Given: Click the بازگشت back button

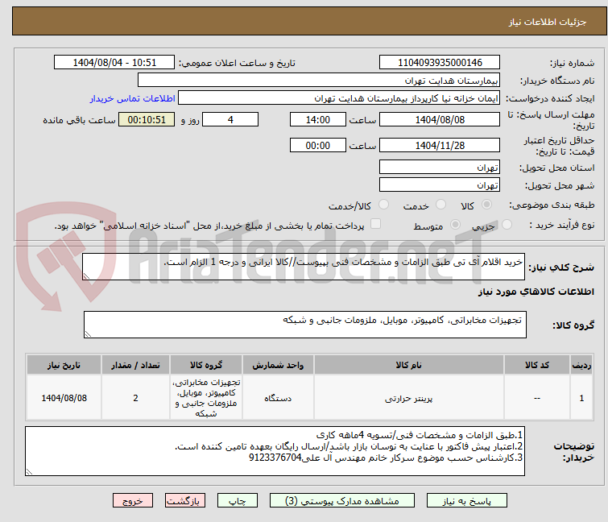Looking at the screenshot, I should point(185,501).
